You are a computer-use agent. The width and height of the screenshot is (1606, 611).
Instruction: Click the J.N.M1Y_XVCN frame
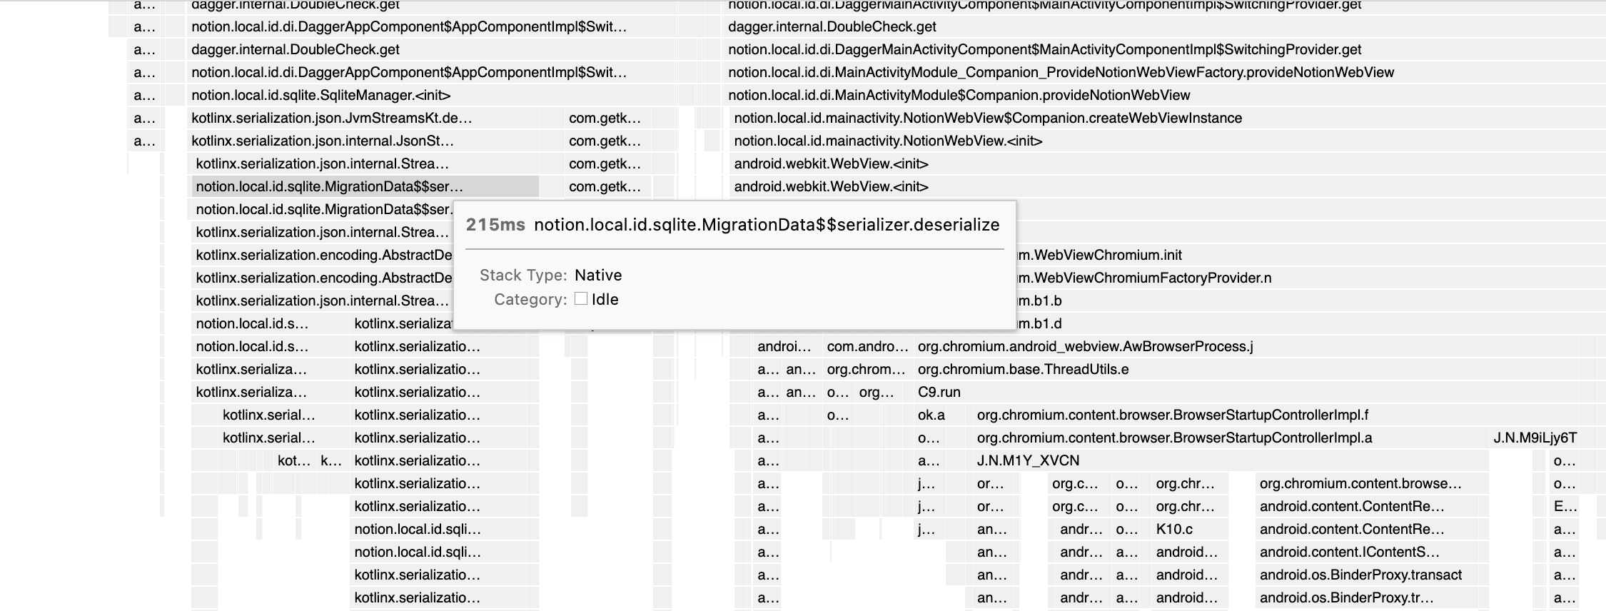(x=1028, y=461)
